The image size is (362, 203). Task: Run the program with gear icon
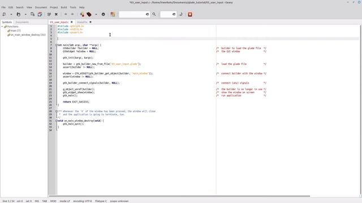pyautogui.click(x=103, y=14)
